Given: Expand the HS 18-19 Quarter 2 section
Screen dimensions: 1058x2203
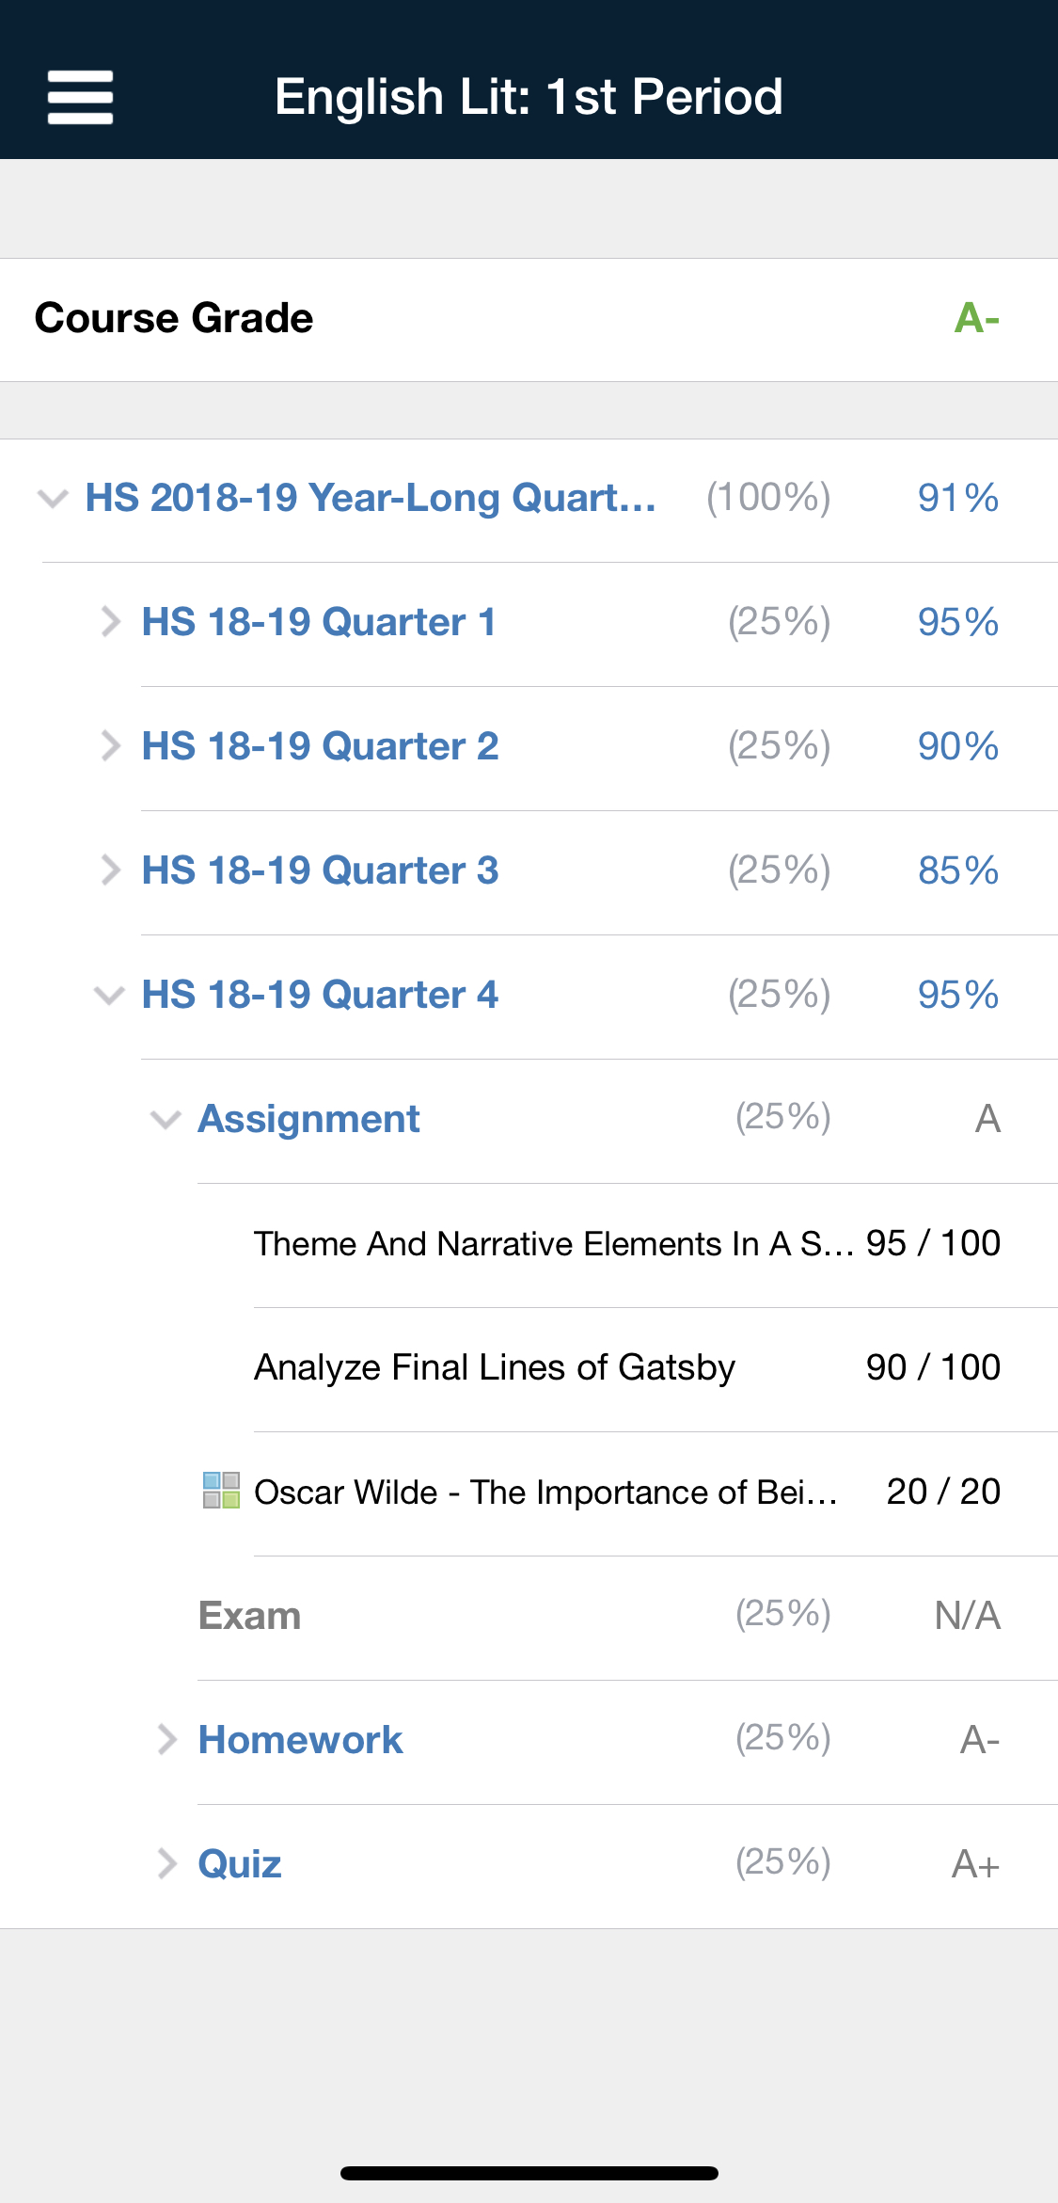Looking at the screenshot, I should click(111, 745).
